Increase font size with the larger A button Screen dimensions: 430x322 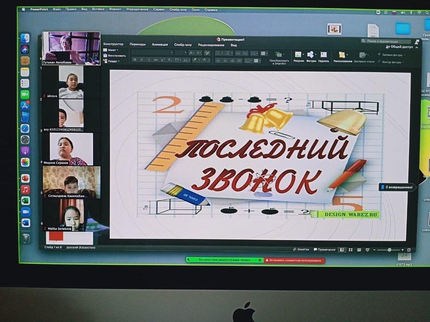click(191, 53)
